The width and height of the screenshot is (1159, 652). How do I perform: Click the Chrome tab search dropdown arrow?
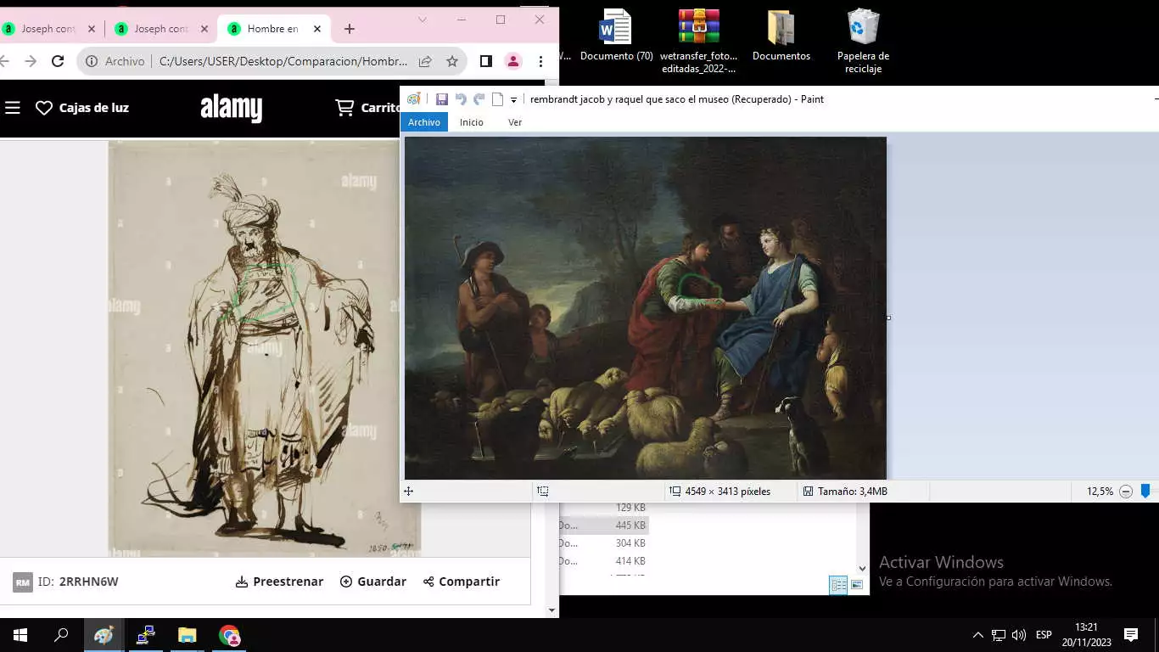pos(422,20)
